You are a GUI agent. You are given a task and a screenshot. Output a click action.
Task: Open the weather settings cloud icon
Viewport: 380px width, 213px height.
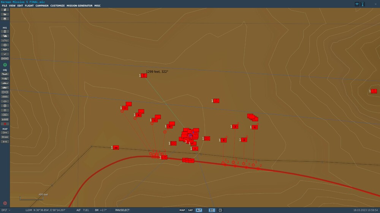[5, 36]
